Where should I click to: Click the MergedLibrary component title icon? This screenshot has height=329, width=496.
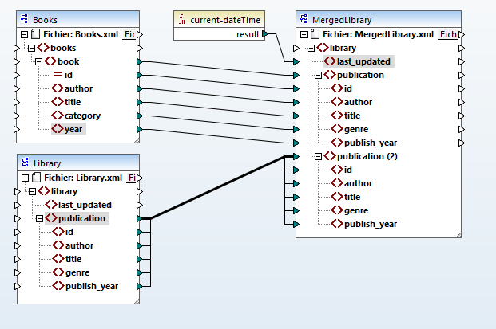tap(303, 19)
